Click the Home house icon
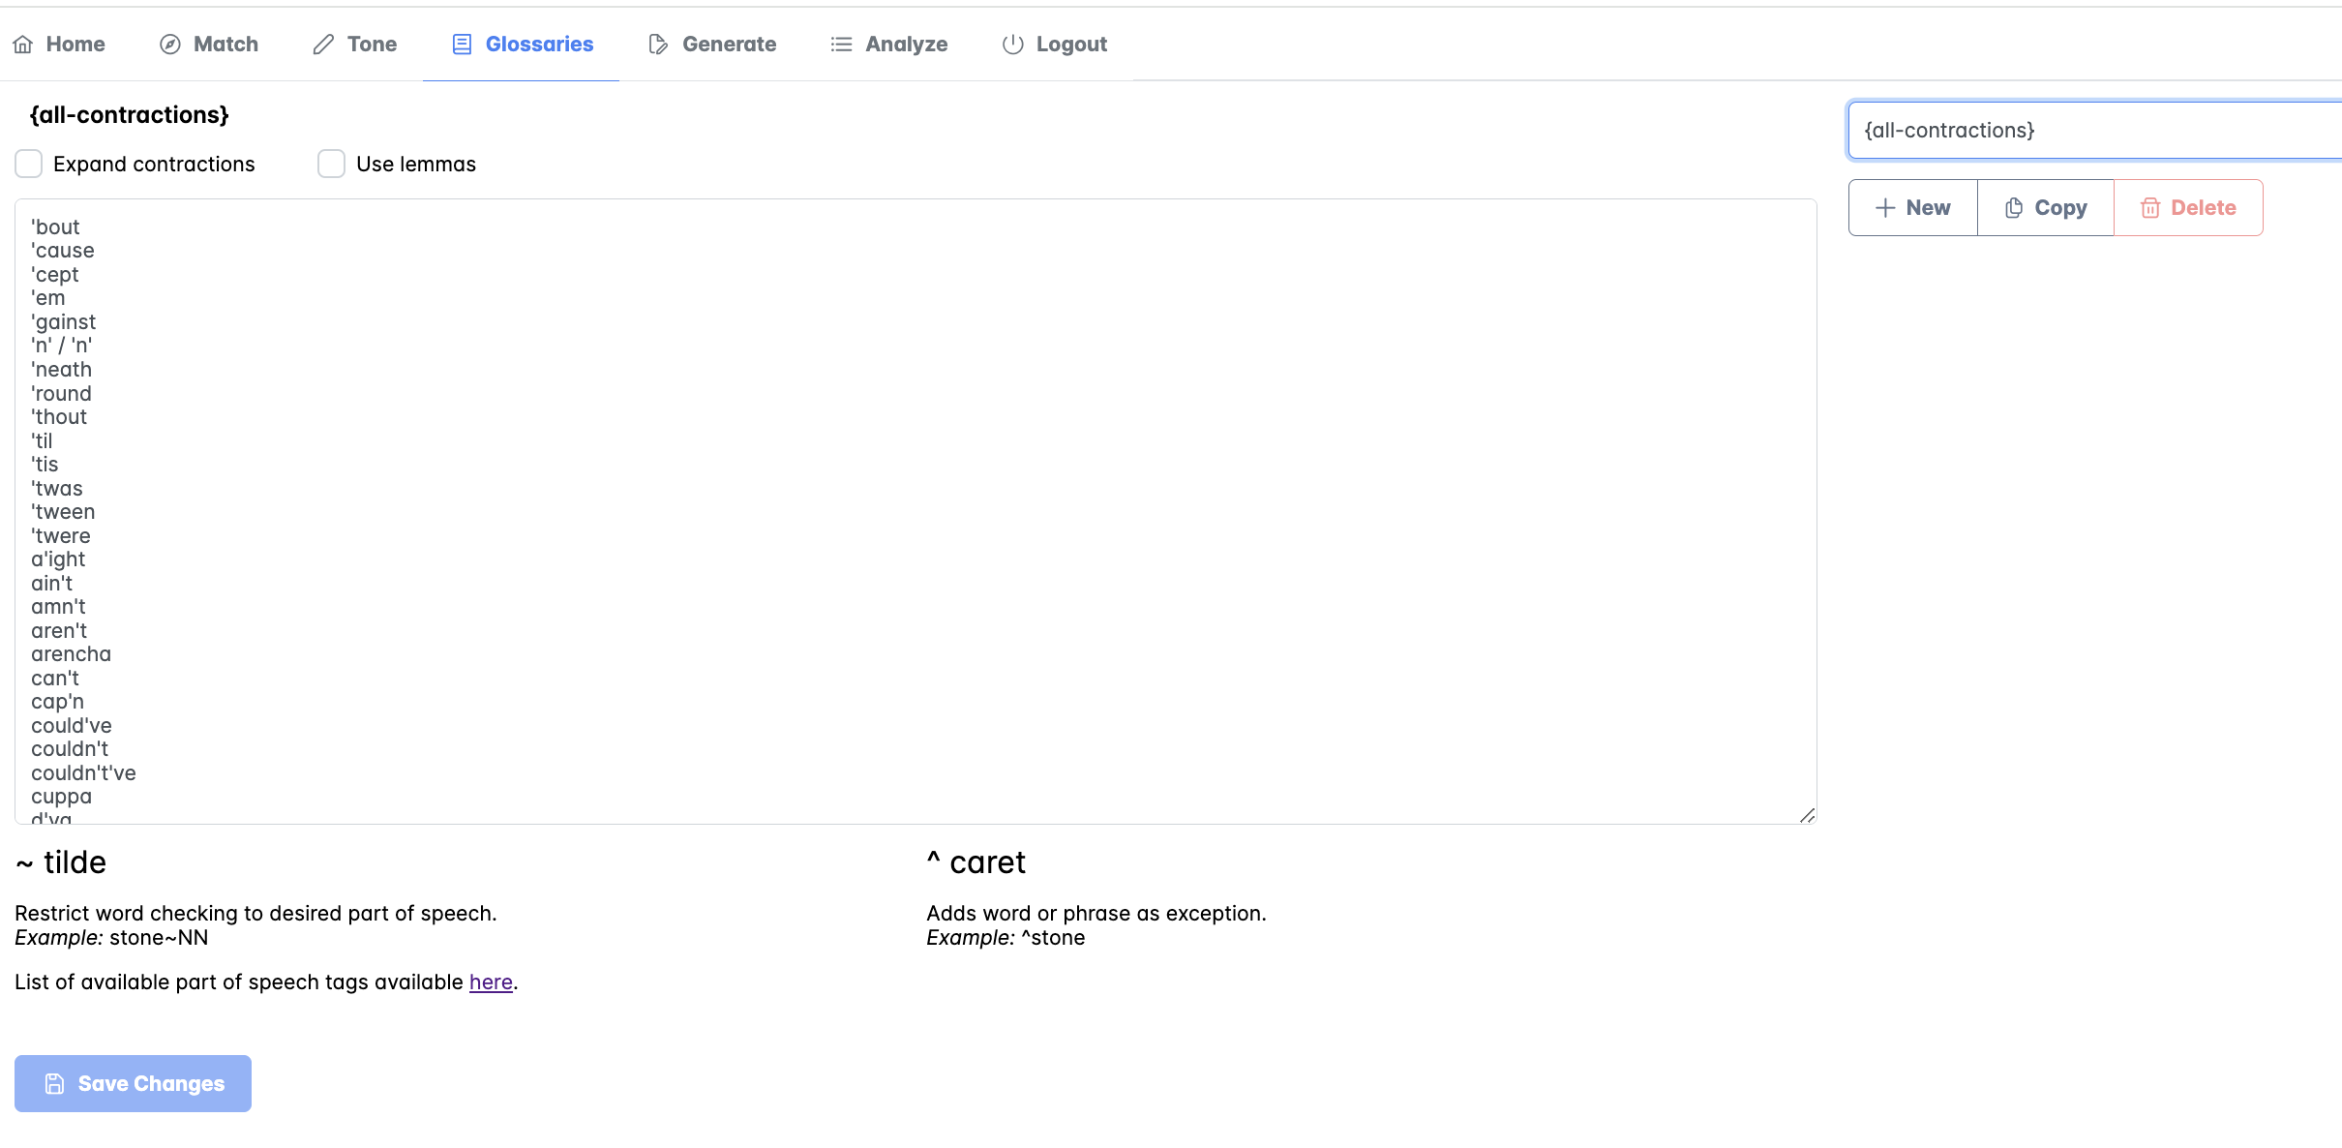This screenshot has height=1148, width=2342. point(23,45)
